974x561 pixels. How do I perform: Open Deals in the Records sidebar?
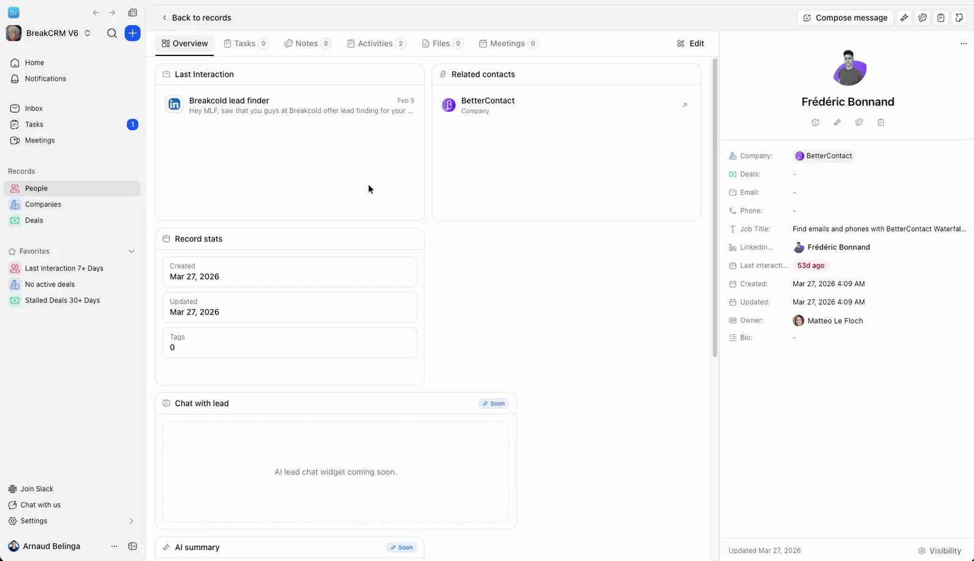72,220
